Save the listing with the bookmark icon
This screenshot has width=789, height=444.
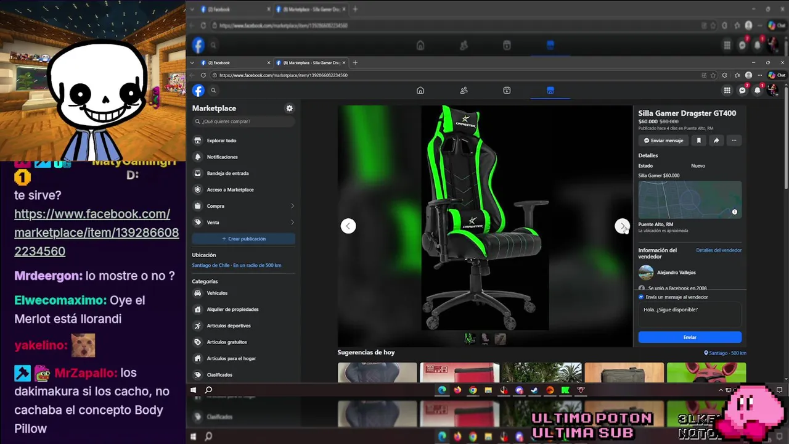pos(699,141)
